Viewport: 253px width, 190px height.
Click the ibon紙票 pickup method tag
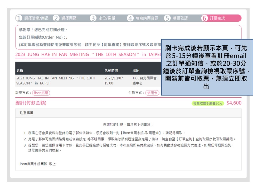tap(41, 93)
